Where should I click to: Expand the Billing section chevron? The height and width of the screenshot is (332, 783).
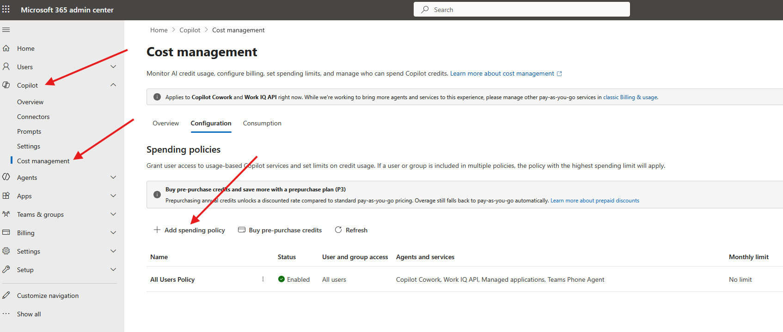113,232
